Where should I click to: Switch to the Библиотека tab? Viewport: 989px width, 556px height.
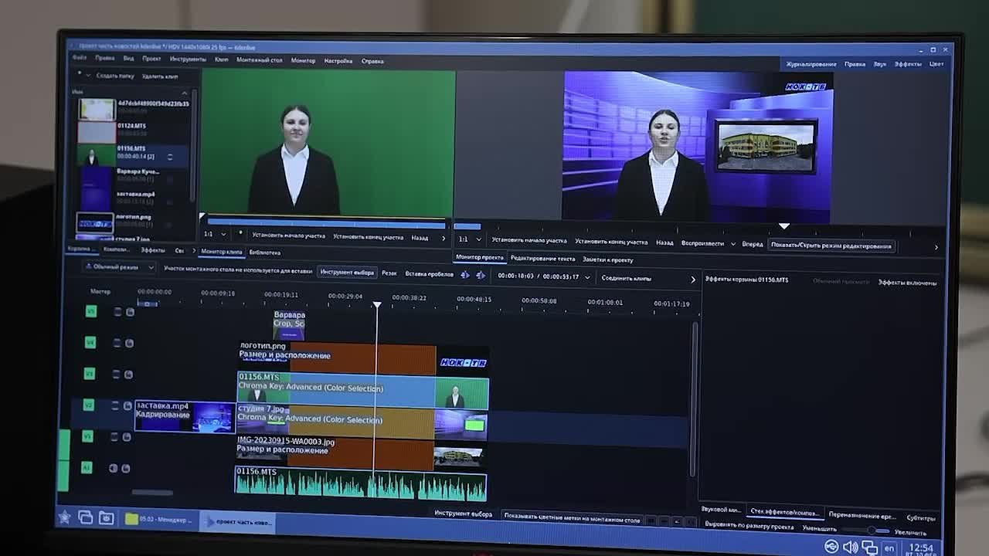[264, 253]
